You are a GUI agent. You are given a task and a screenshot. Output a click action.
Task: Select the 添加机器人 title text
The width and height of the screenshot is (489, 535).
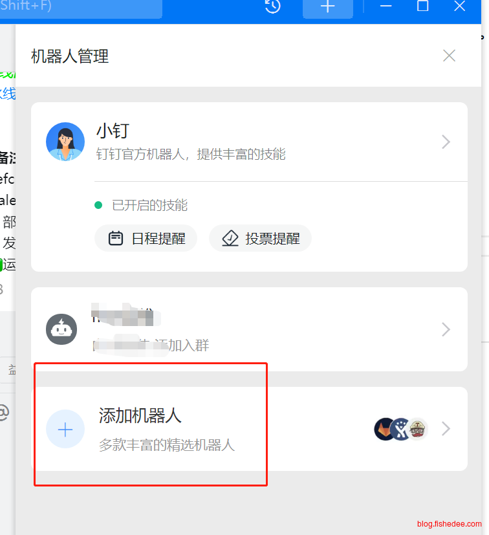click(140, 415)
